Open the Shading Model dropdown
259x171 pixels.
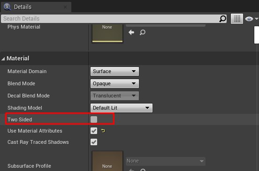pyautogui.click(x=122, y=108)
